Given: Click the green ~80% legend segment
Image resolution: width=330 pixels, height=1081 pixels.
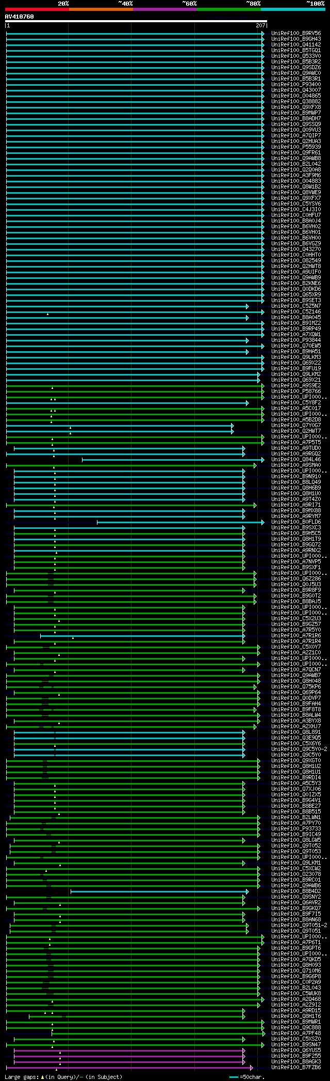Looking at the screenshot, I should [228, 9].
